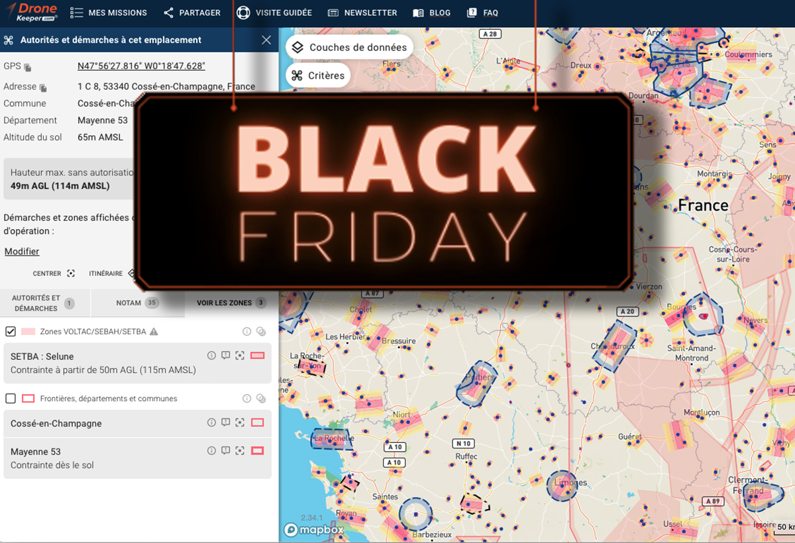The image size is (795, 543).
Task: Click the red outline legend swatch for Frontières
Action: 28,399
